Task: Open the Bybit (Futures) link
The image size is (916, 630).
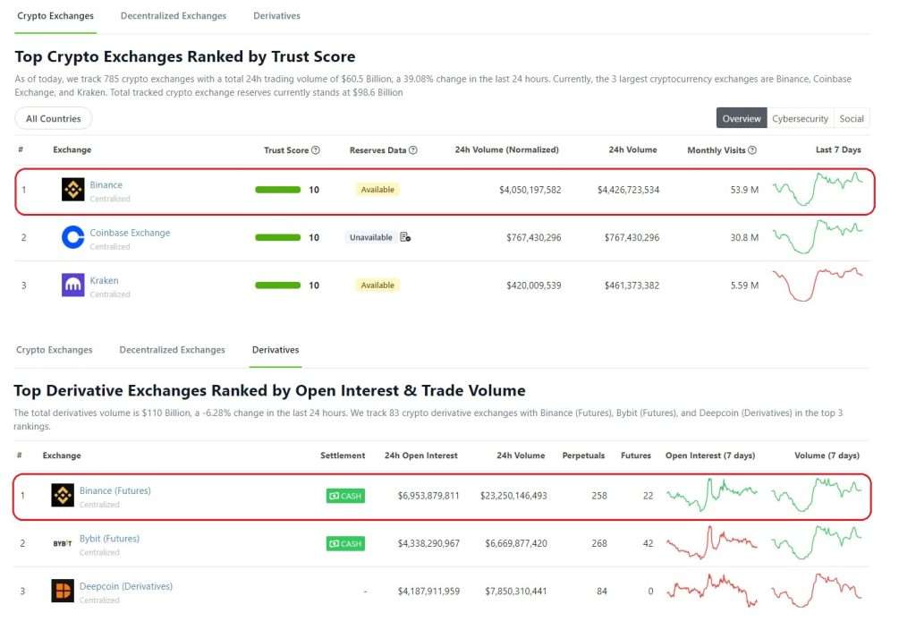Action: point(109,538)
